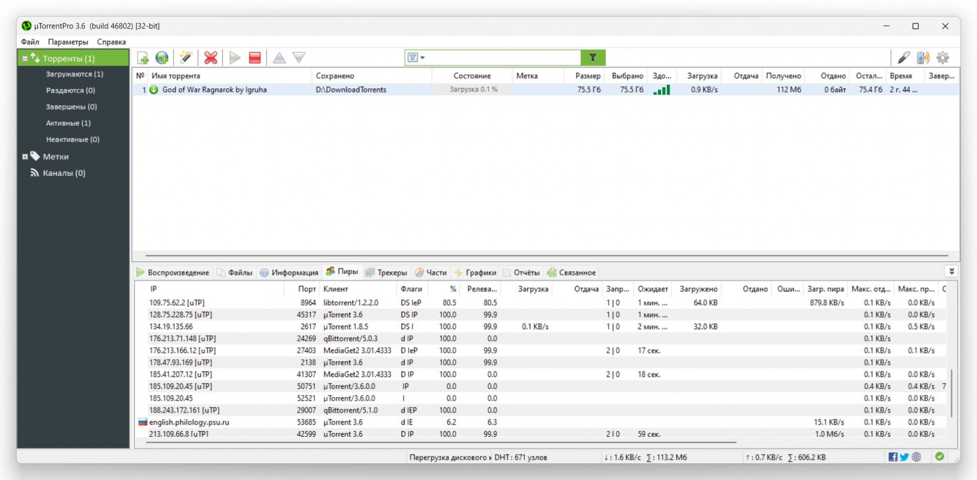The height and width of the screenshot is (480, 977).
Task: Click the green filter funnel search button
Action: click(x=593, y=58)
